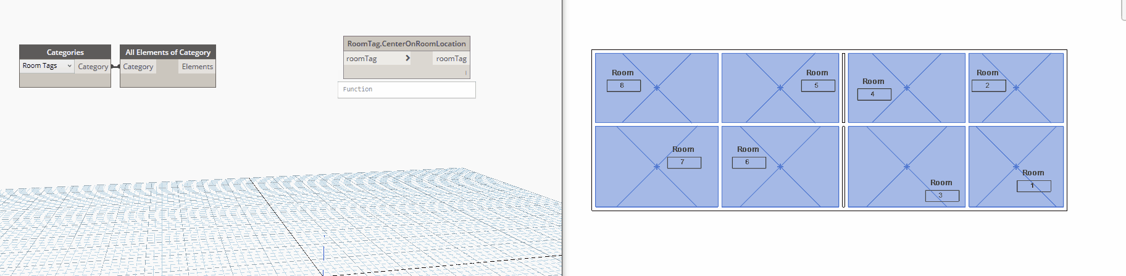Select the room tag numbered 7
Image resolution: width=1126 pixels, height=276 pixels.
pyautogui.click(x=684, y=162)
